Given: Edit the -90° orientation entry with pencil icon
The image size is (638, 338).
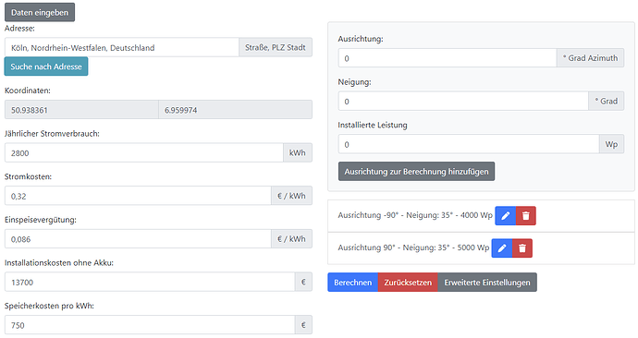Looking at the screenshot, I should point(506,216).
